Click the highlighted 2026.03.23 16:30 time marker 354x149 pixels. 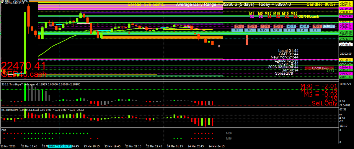(60, 146)
